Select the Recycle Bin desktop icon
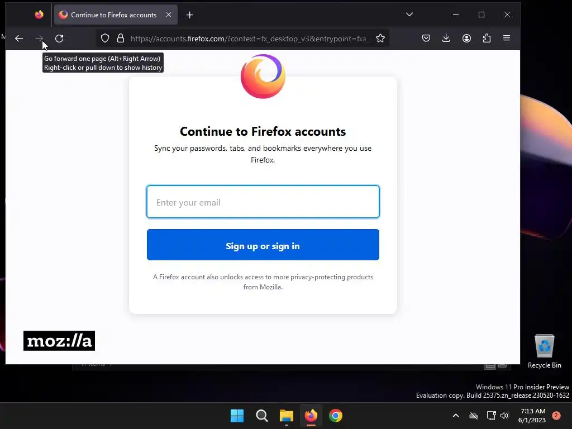This screenshot has height=429, width=572. pos(544,352)
